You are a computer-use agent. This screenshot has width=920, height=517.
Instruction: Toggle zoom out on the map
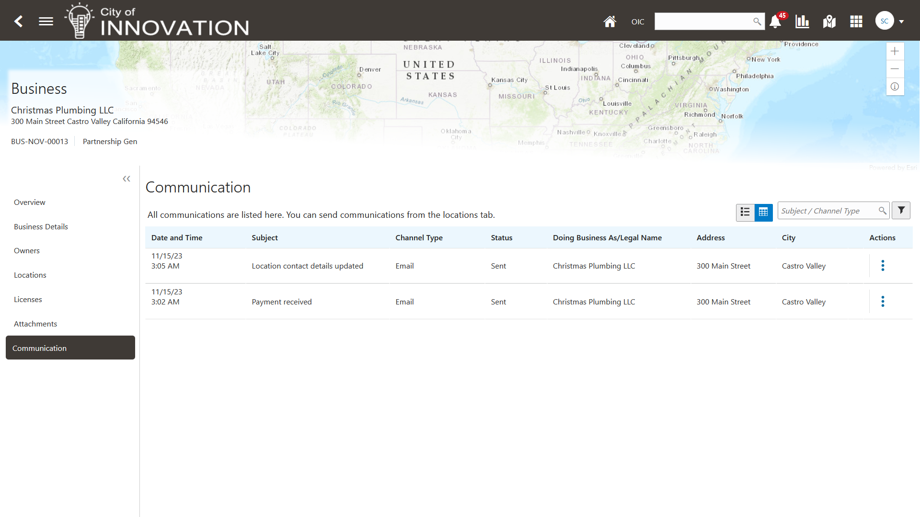(x=895, y=69)
